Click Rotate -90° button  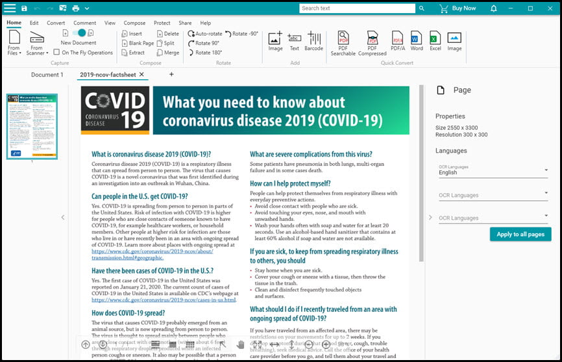tap(241, 33)
